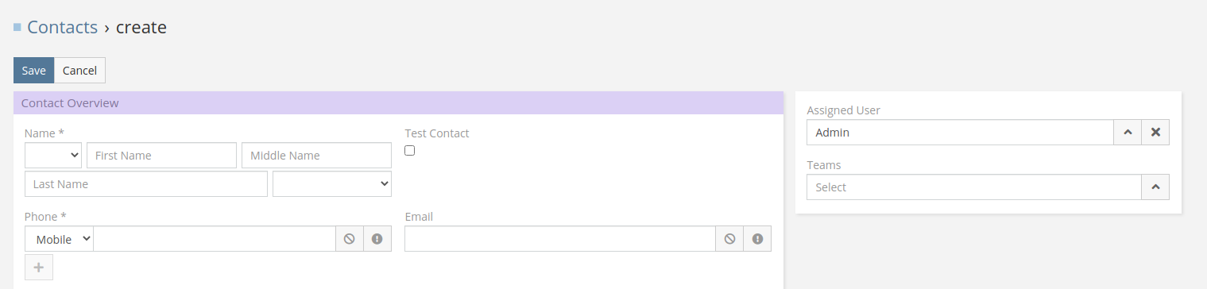Click the square icon beside Contacts

coord(17,27)
